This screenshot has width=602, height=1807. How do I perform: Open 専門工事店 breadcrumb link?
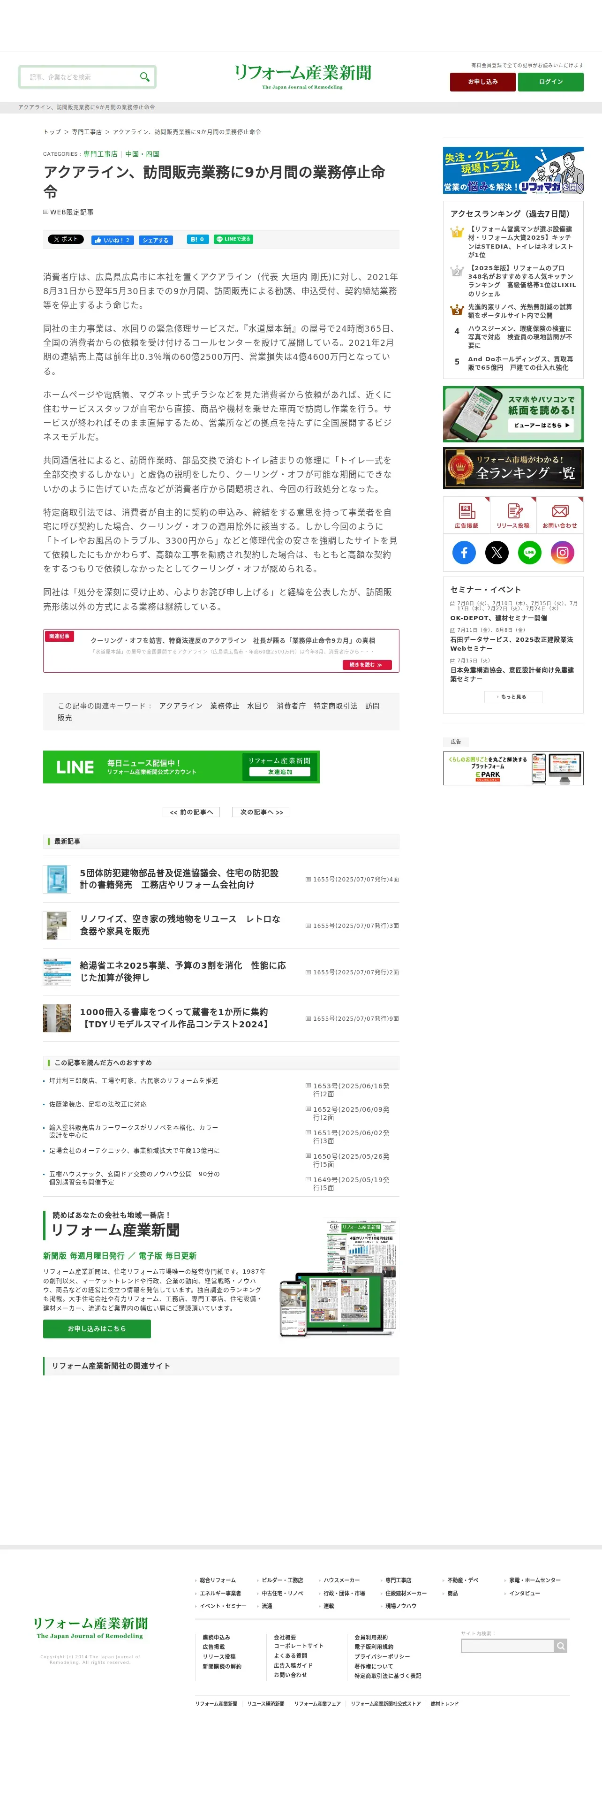[x=86, y=132]
